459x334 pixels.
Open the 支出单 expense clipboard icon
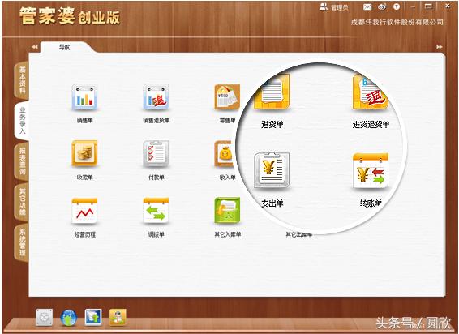(272, 170)
